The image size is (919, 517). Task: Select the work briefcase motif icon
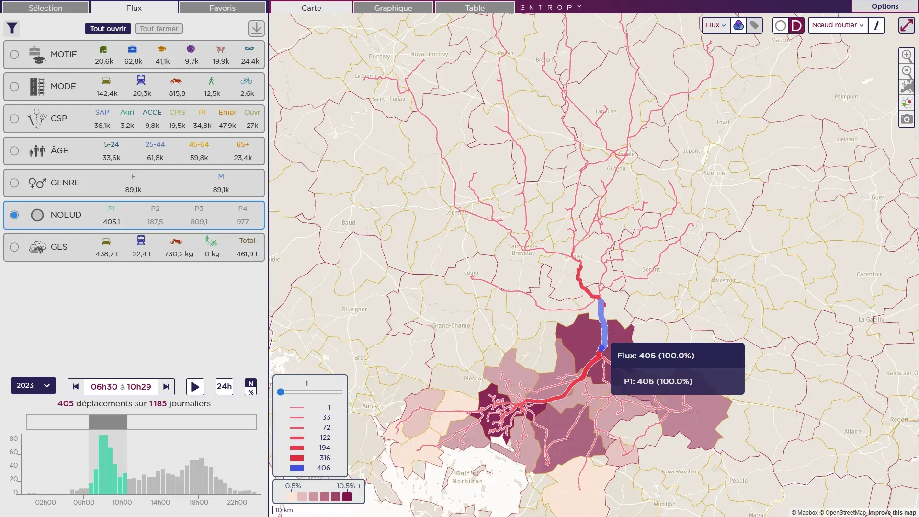133,49
